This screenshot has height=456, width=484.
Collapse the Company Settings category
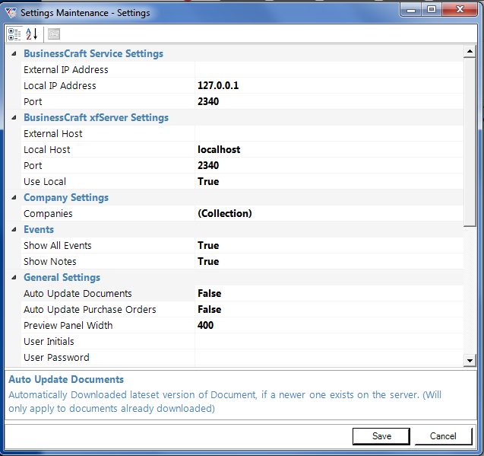point(14,198)
